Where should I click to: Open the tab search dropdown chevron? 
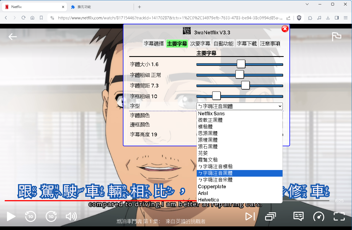point(307,4)
